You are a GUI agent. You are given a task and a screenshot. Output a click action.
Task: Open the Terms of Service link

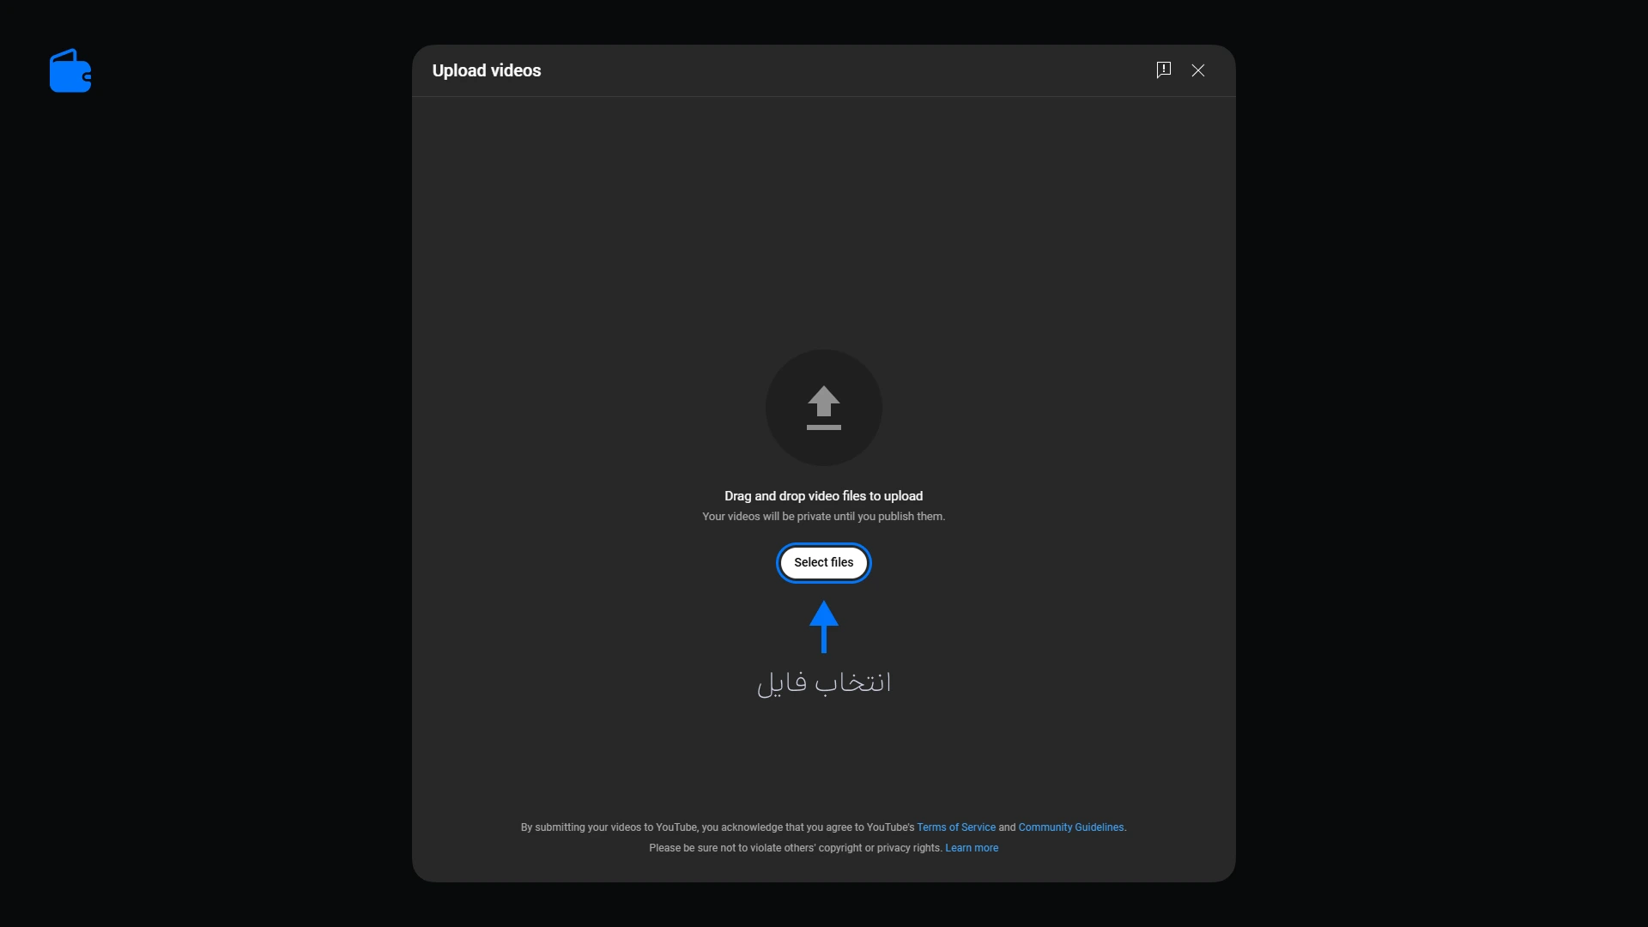coord(956,827)
